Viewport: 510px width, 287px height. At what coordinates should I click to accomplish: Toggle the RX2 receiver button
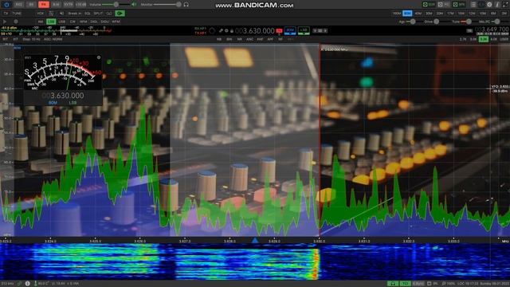tap(19, 5)
